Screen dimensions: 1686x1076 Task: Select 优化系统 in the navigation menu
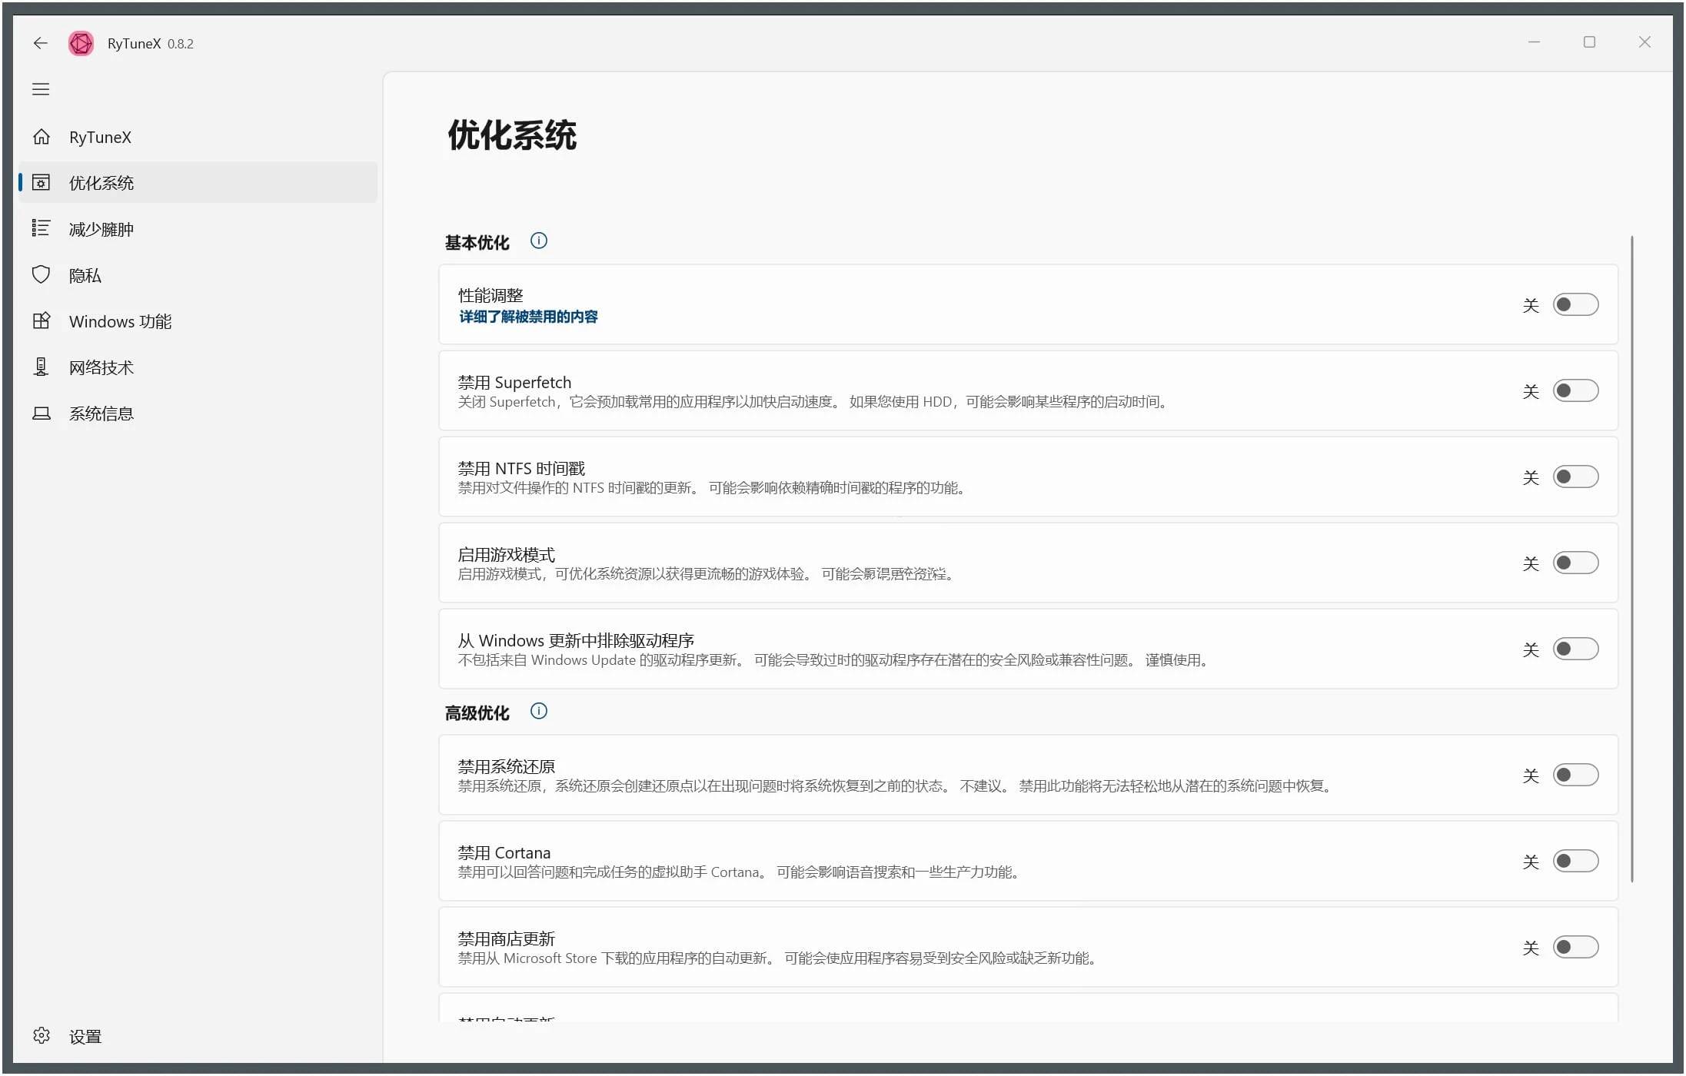(102, 182)
